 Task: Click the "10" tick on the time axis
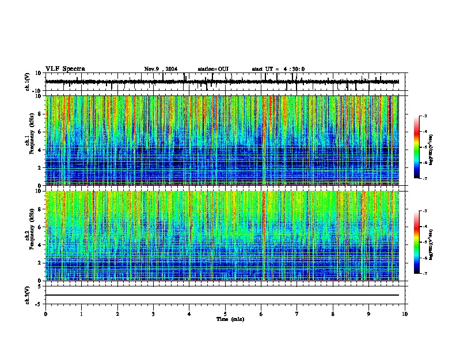pyautogui.click(x=405, y=314)
